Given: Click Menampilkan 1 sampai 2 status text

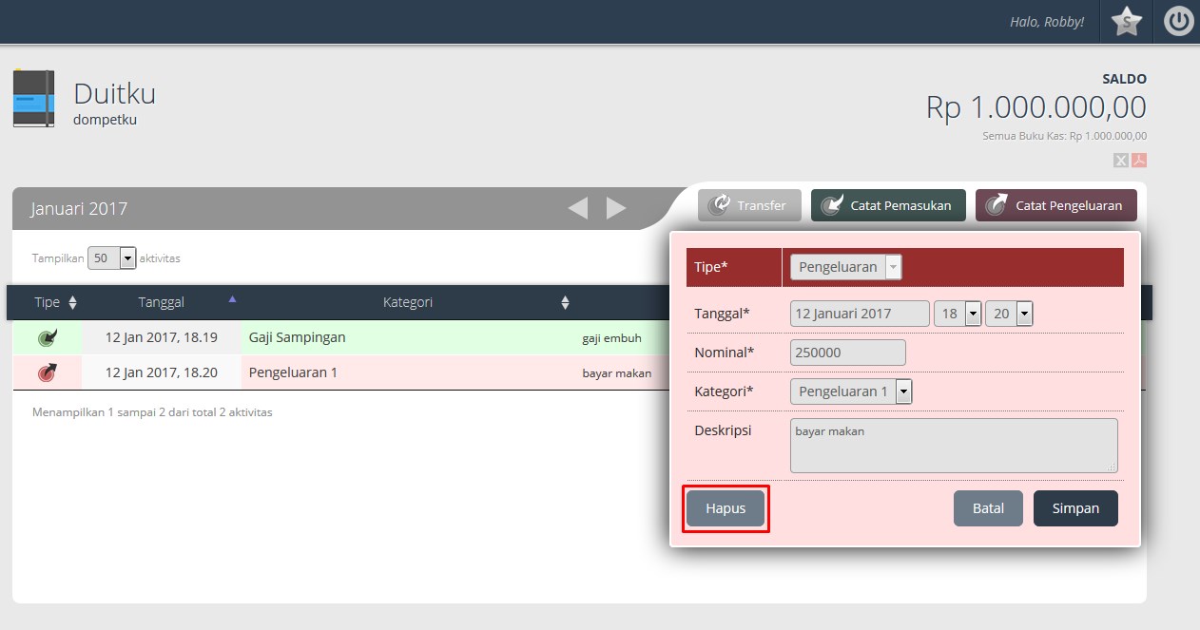Looking at the screenshot, I should pyautogui.click(x=152, y=412).
